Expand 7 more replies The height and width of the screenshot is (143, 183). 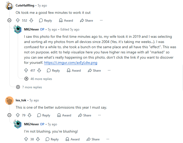coord(29,87)
